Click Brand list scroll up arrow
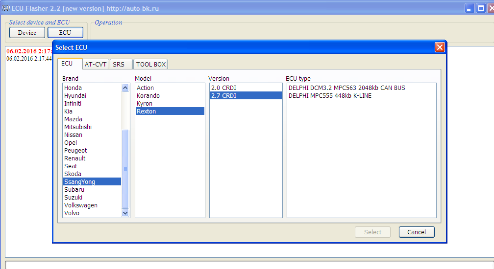Image resolution: width=494 pixels, height=269 pixels. click(x=125, y=88)
